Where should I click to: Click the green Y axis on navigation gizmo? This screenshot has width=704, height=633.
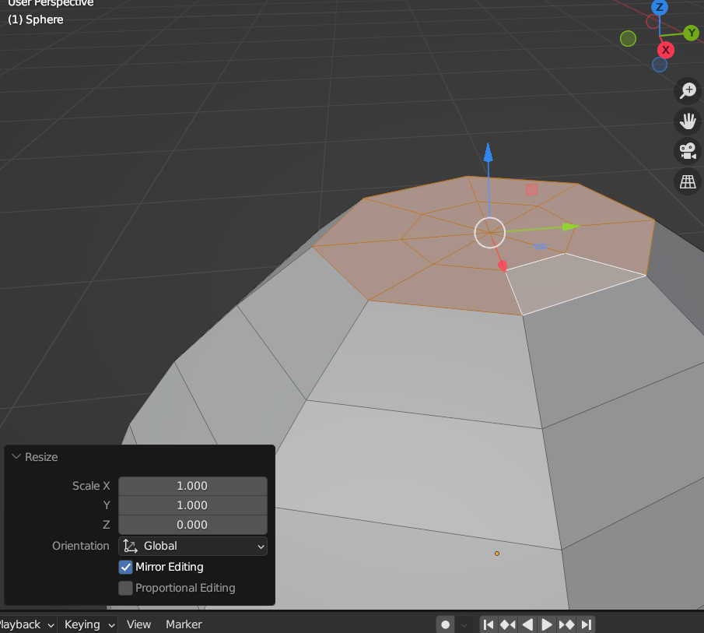691,33
